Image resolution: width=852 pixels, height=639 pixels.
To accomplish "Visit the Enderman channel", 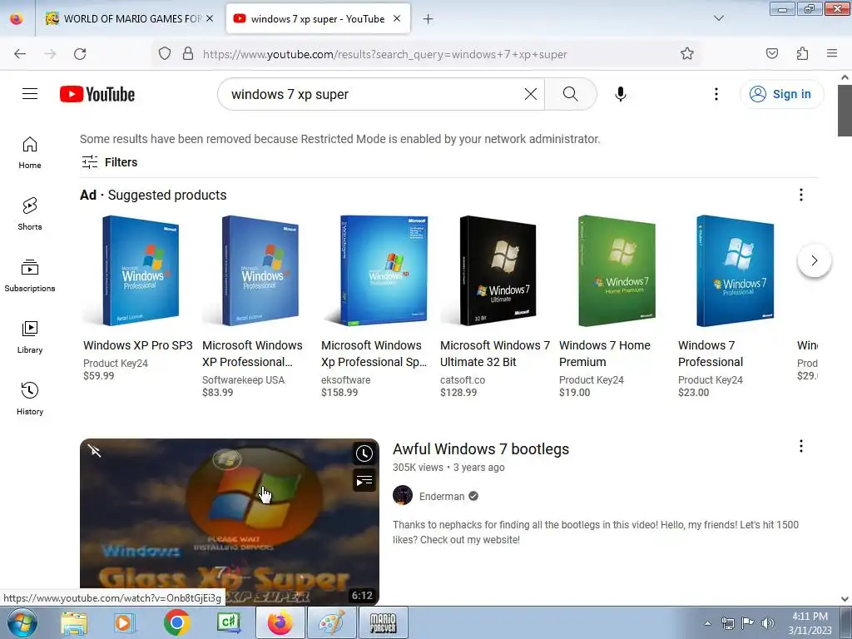I will pyautogui.click(x=442, y=496).
